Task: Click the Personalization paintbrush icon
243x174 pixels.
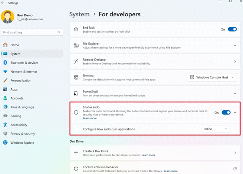Action: (5, 80)
